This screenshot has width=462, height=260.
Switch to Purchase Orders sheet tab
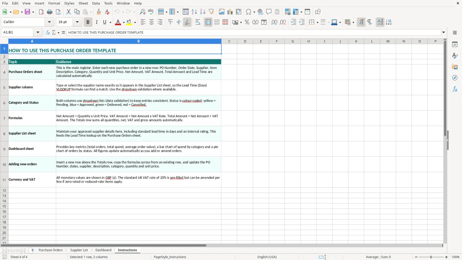coord(50,250)
